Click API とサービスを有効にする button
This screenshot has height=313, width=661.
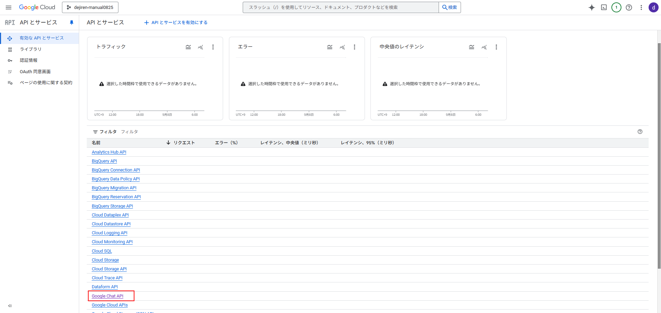coord(176,23)
